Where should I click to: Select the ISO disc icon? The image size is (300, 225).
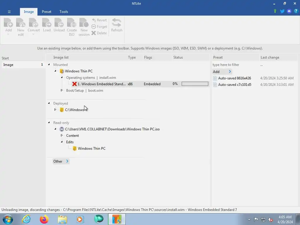pos(62,129)
